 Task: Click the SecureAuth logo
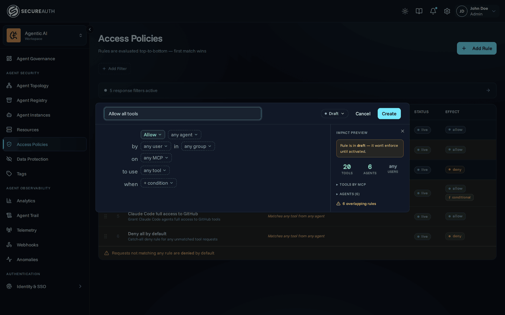click(31, 11)
